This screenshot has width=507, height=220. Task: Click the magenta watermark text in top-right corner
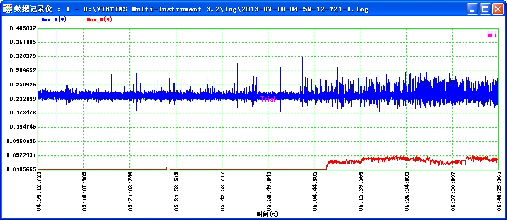492,34
